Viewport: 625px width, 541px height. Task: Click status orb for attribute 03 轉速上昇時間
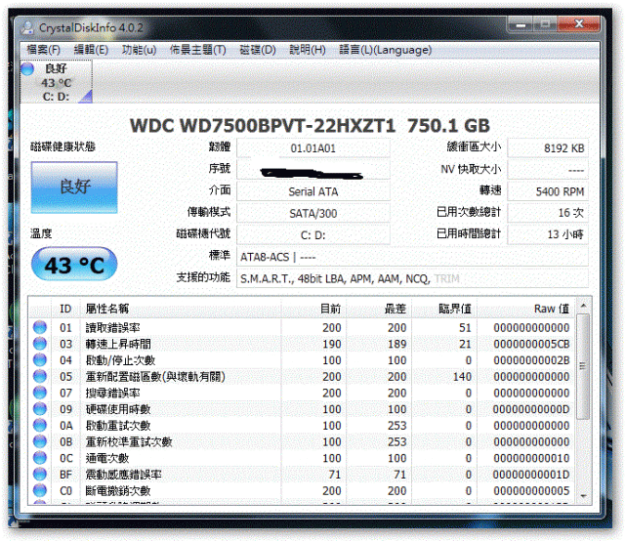(x=40, y=344)
